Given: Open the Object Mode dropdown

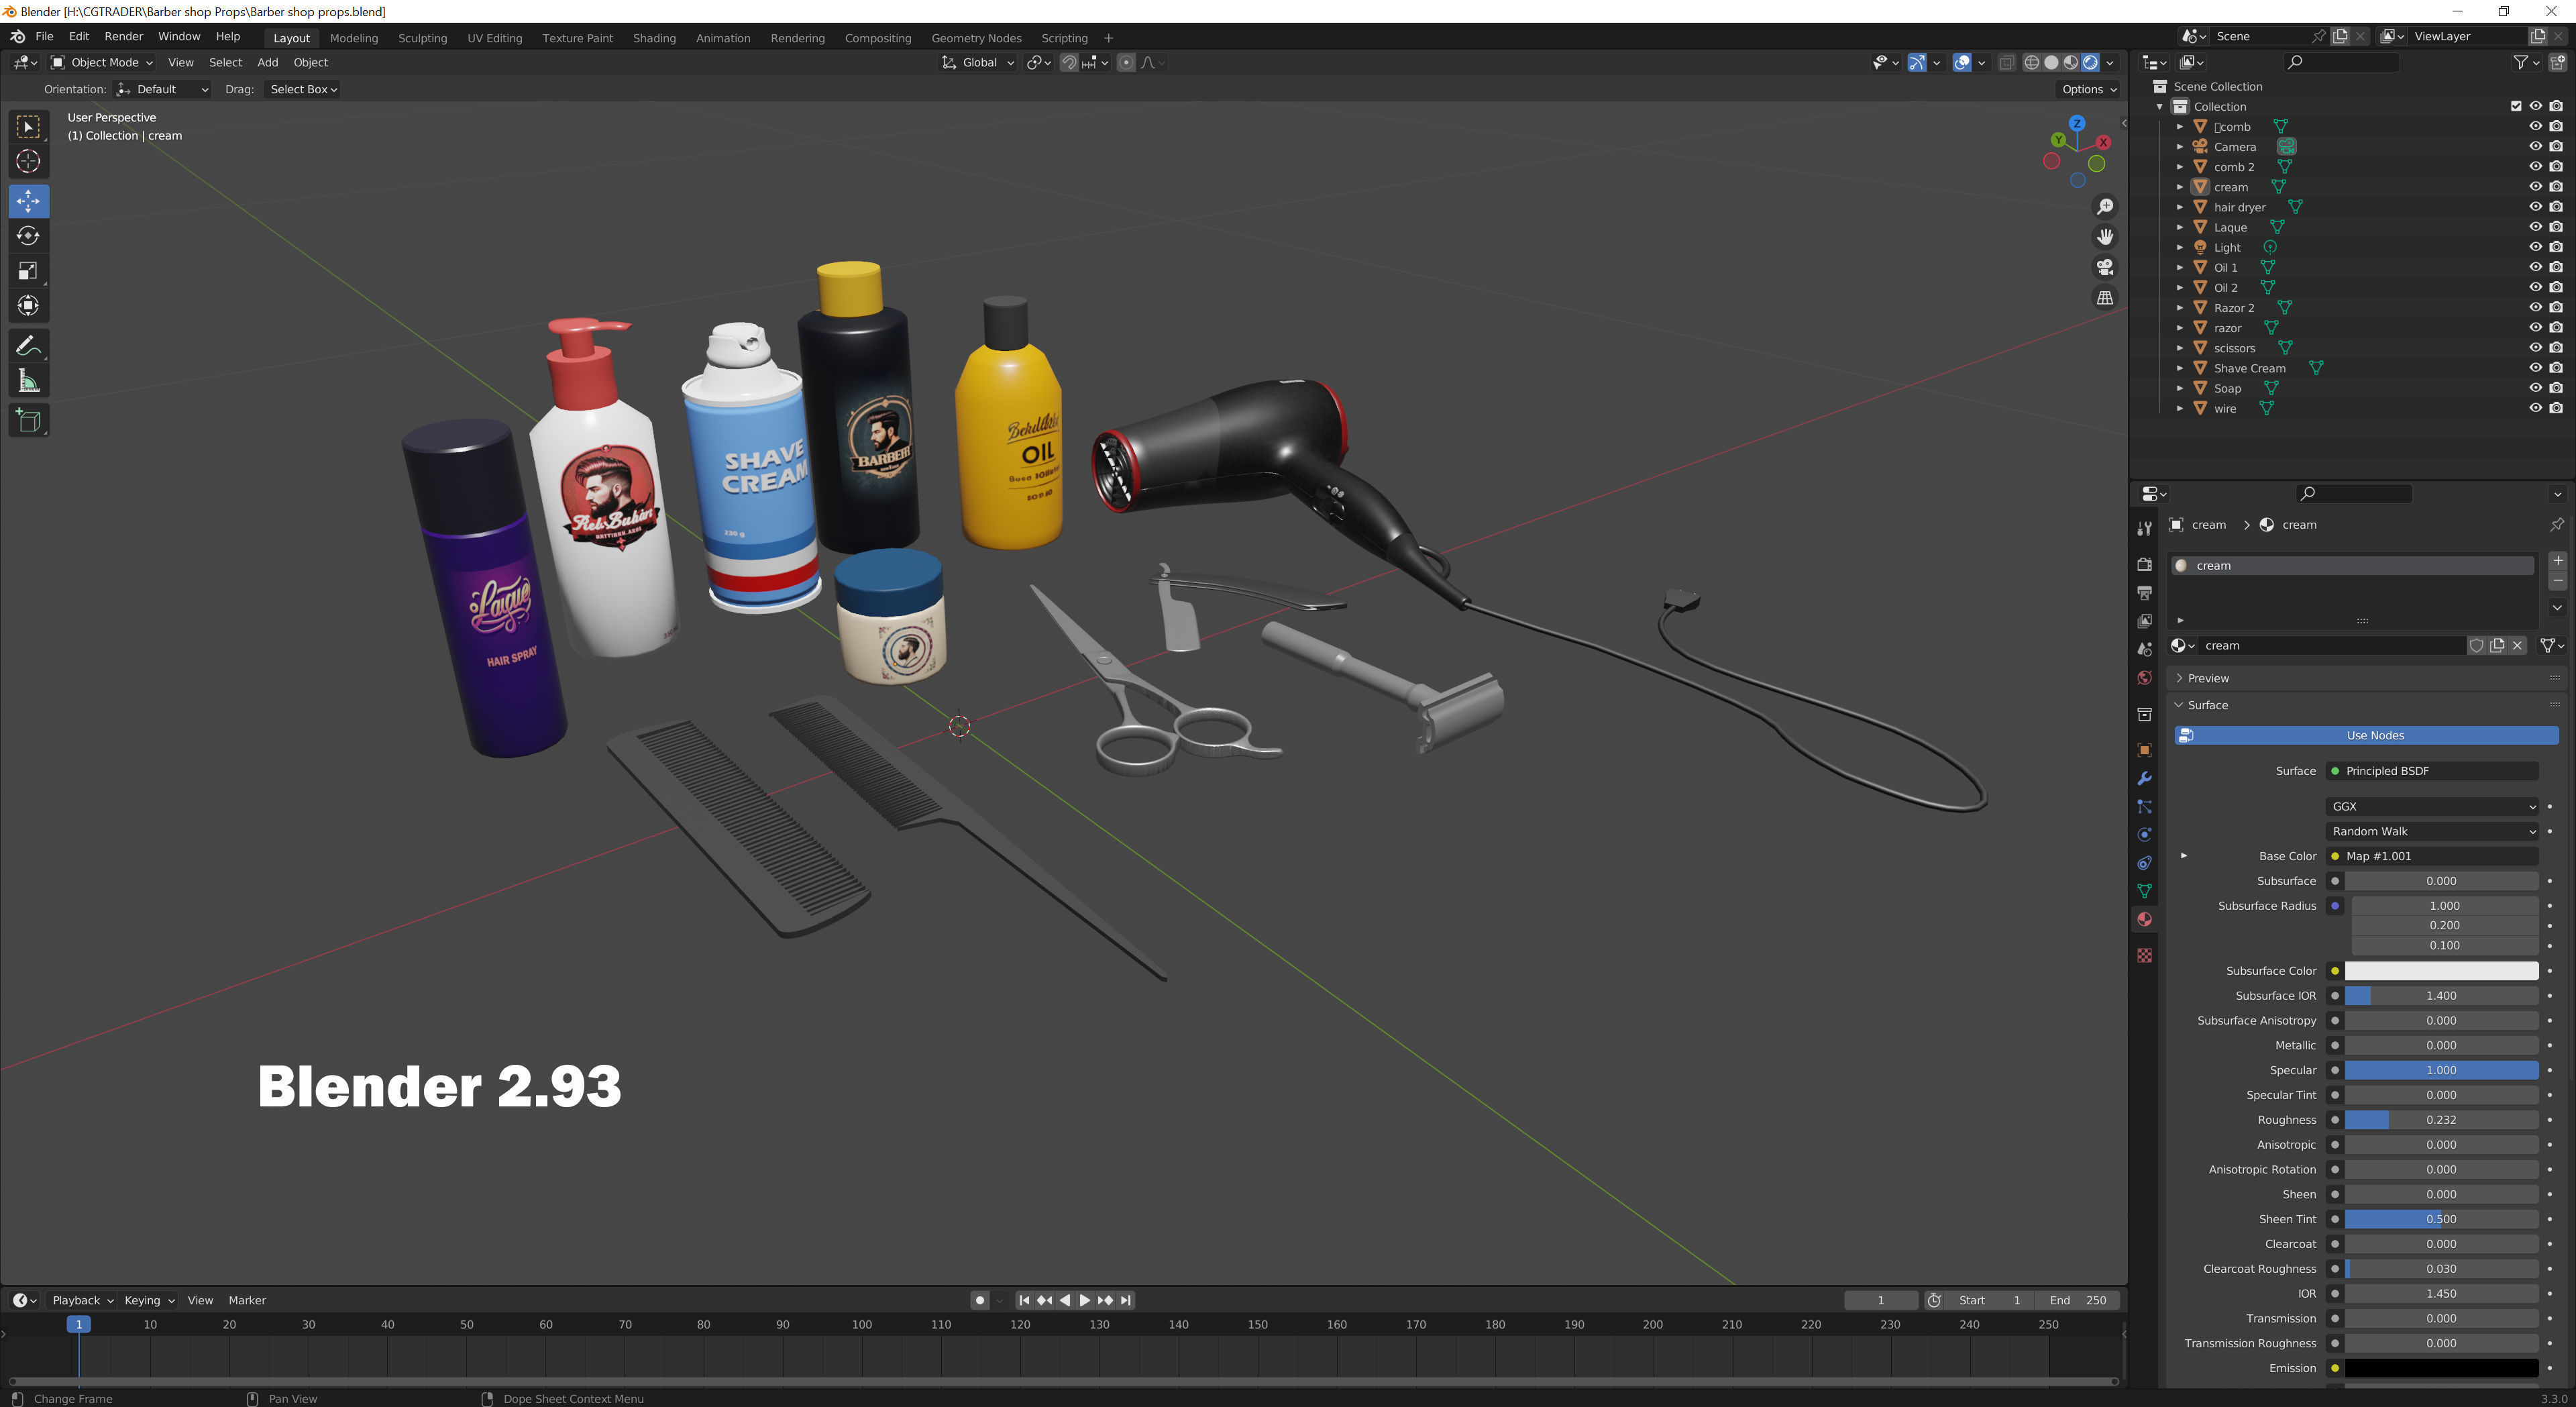Looking at the screenshot, I should [x=102, y=62].
